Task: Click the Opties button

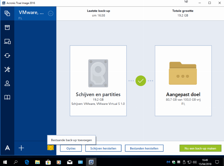Action: pos(71,148)
